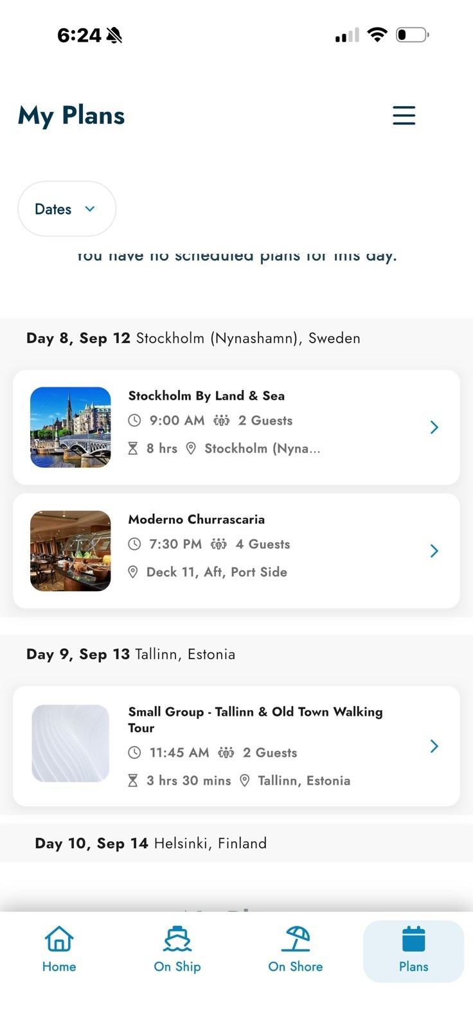The width and height of the screenshot is (473, 1028).
Task: Open Small Group Tallinn & Old Town tour title
Action: click(255, 720)
